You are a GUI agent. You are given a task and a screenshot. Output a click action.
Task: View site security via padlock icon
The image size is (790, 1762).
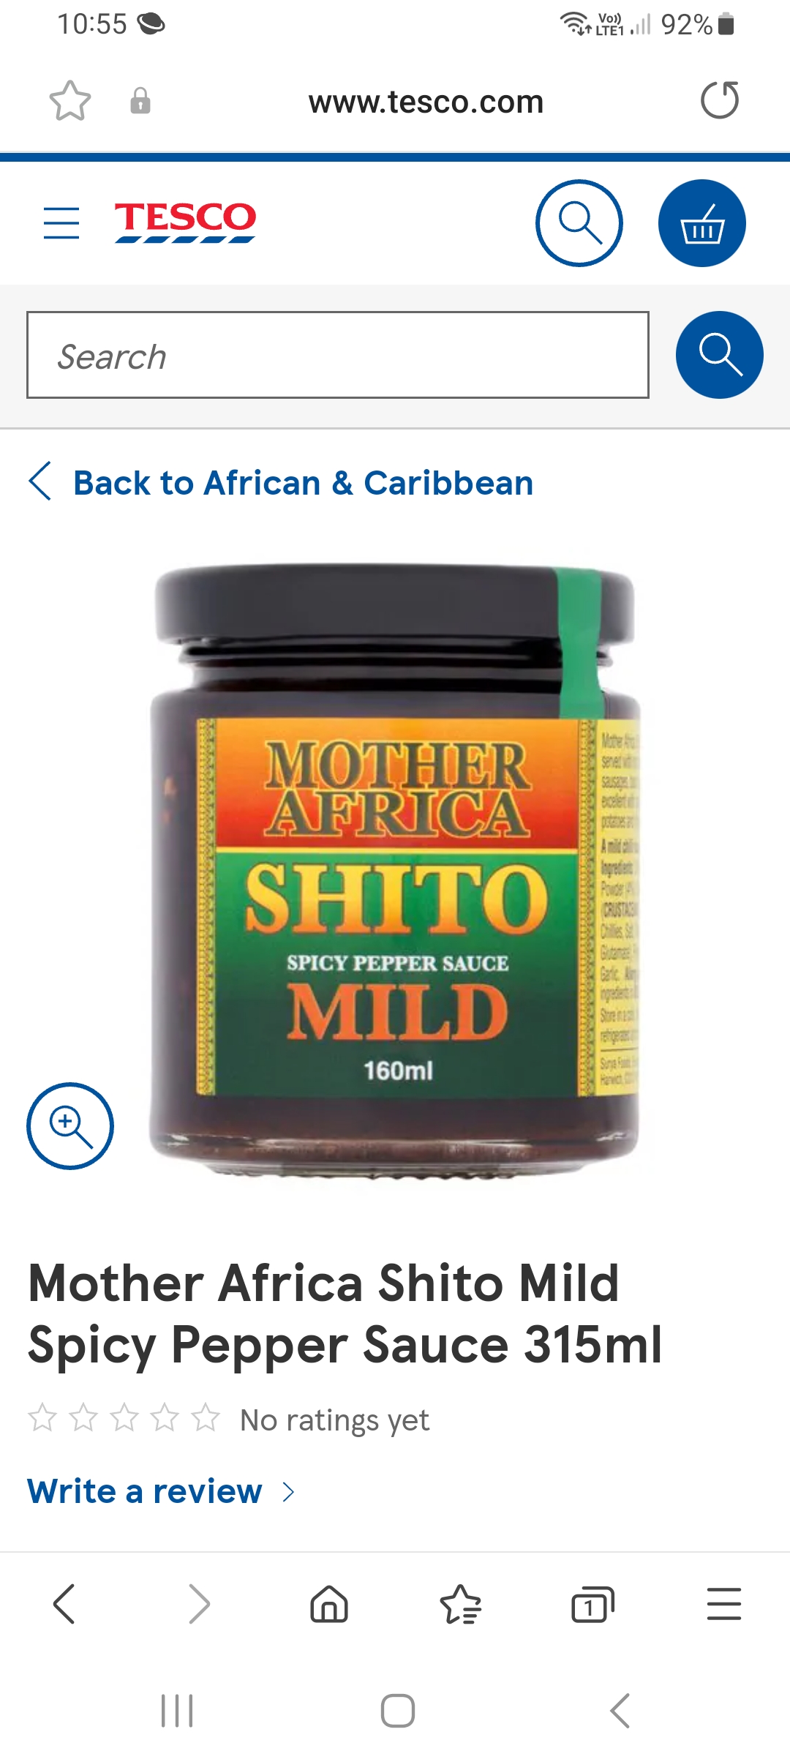point(140,101)
